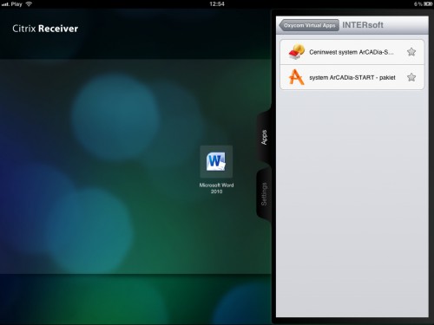Toggle favorite star for ArCADia-START pakiet

pos(411,77)
